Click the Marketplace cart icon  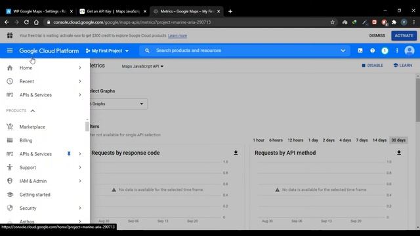click(10, 127)
